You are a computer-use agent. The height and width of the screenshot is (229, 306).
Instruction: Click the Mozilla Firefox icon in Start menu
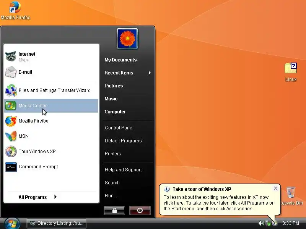(x=11, y=121)
